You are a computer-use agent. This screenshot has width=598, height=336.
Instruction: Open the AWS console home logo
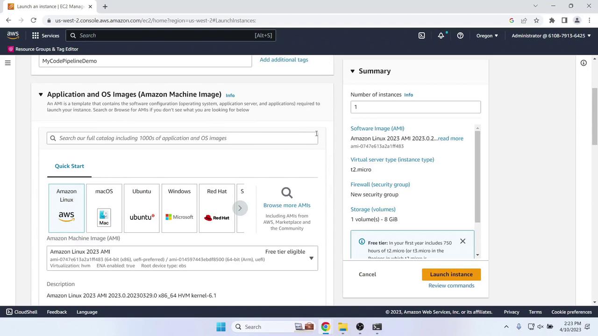click(13, 35)
